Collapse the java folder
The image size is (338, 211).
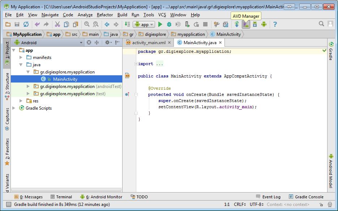[x=21, y=65]
